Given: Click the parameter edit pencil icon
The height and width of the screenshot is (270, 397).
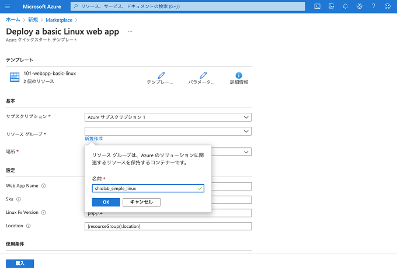Looking at the screenshot, I should (203, 75).
